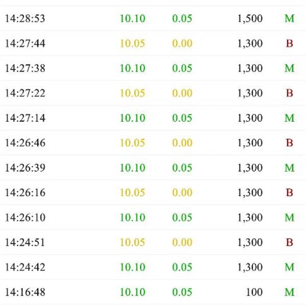Image resolution: width=306 pixels, height=306 pixels.
Task: Select the 14:16:48 trade time
Action: (x=25, y=293)
